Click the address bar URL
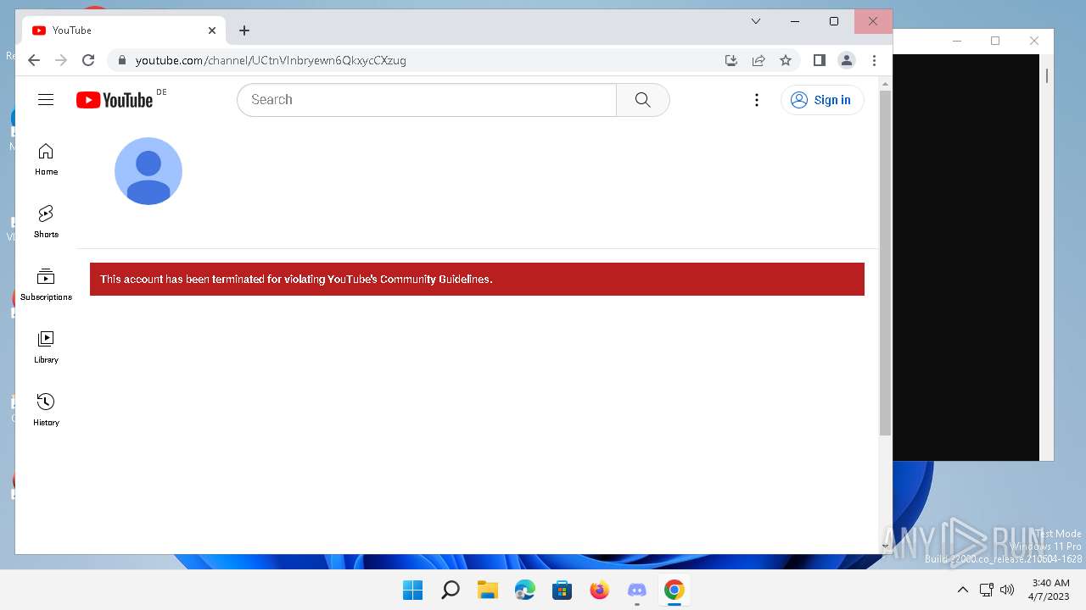Image resolution: width=1086 pixels, height=610 pixels. pos(271,60)
